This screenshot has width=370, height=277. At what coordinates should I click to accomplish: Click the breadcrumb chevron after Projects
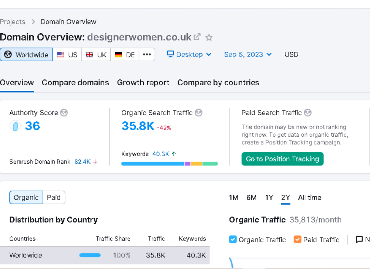(x=33, y=22)
